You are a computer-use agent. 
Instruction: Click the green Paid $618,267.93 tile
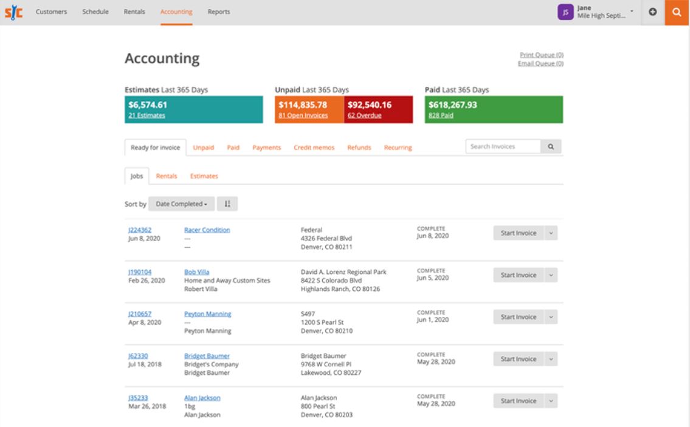tap(494, 109)
